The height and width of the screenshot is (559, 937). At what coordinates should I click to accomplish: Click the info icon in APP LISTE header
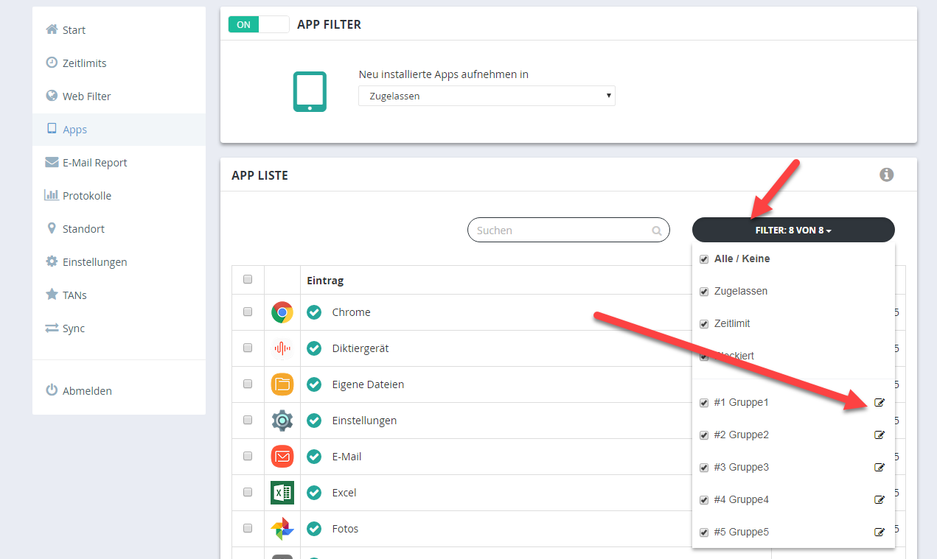(887, 175)
